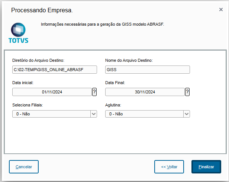Click the Cancelar button

pos(24,167)
